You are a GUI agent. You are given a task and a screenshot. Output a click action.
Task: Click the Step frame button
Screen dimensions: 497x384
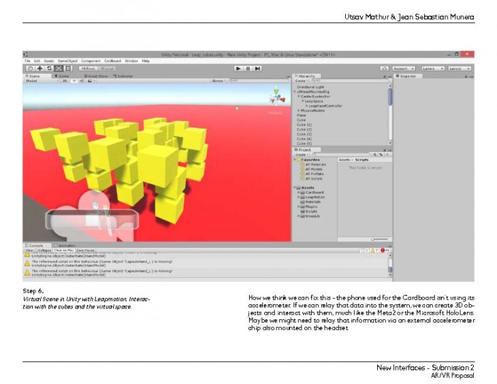[257, 68]
